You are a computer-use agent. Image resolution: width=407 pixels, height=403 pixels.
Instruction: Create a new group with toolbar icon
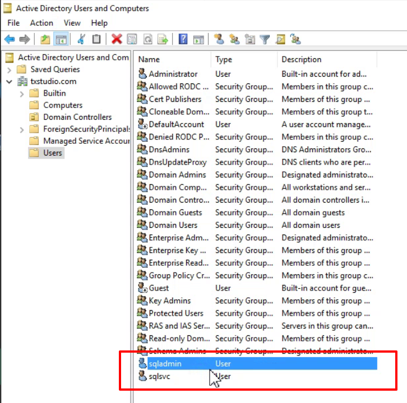pyautogui.click(x=234, y=39)
